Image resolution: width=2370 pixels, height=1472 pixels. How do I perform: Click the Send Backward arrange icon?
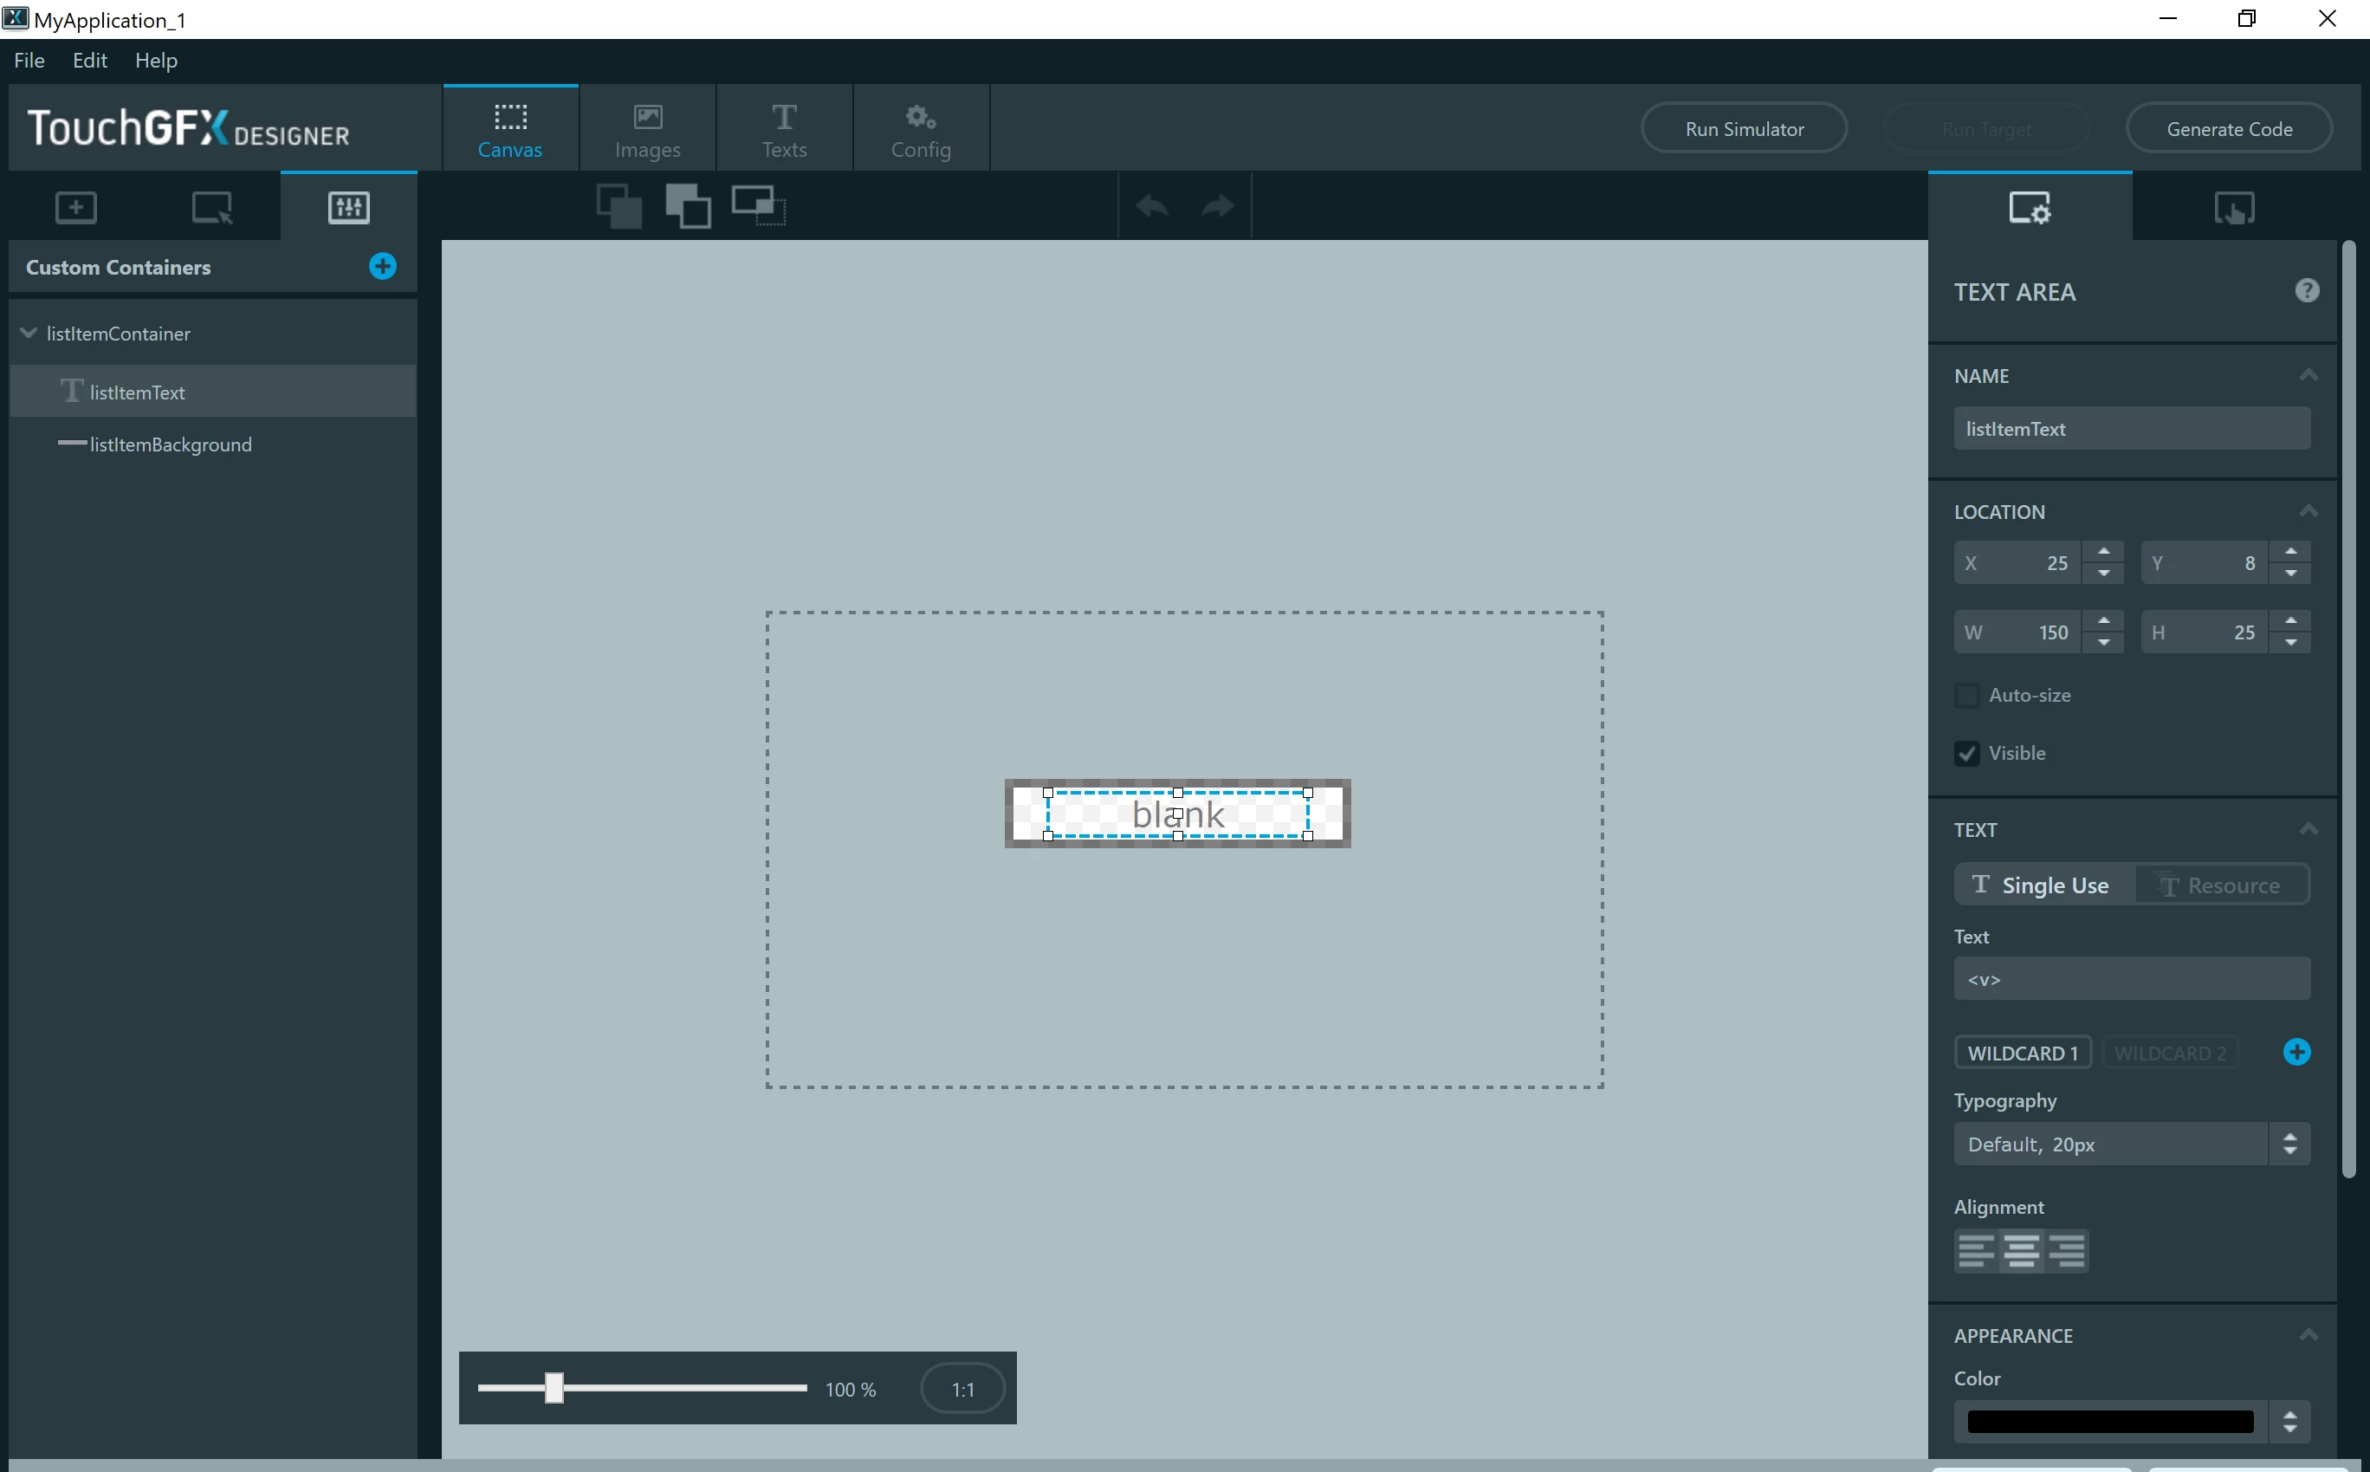(x=619, y=206)
